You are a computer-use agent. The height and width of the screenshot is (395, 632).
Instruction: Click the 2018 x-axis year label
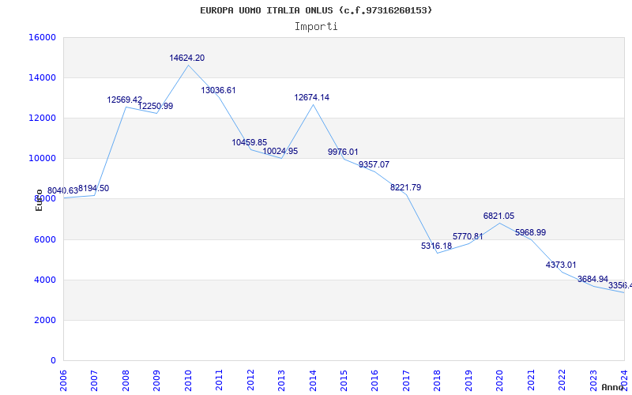[x=438, y=380]
